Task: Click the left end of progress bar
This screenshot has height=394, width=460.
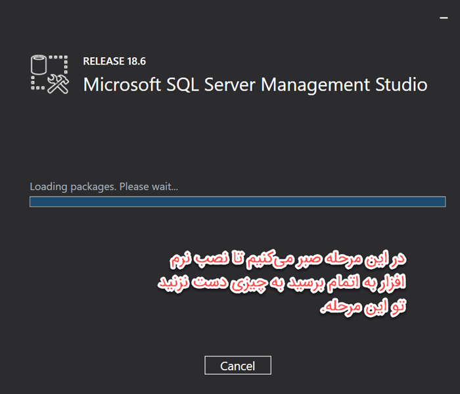Action: click(x=32, y=202)
